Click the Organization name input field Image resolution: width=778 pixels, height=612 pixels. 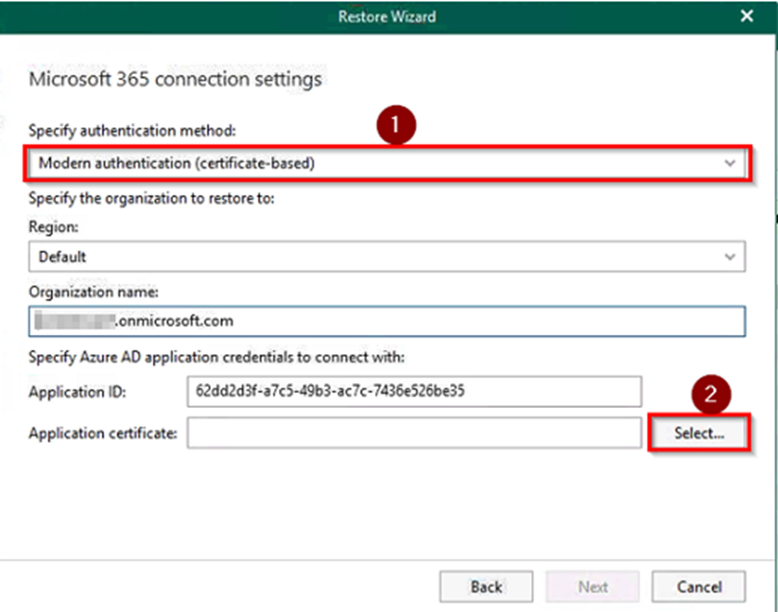(387, 321)
